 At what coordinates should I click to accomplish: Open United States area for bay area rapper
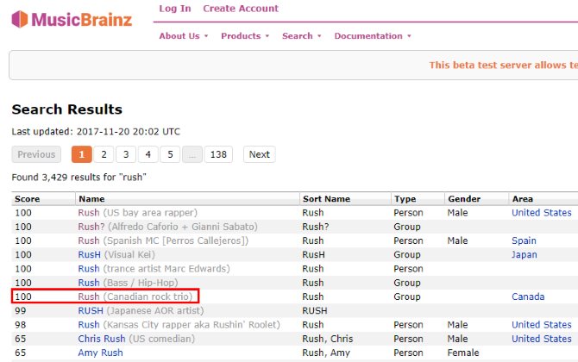point(542,213)
